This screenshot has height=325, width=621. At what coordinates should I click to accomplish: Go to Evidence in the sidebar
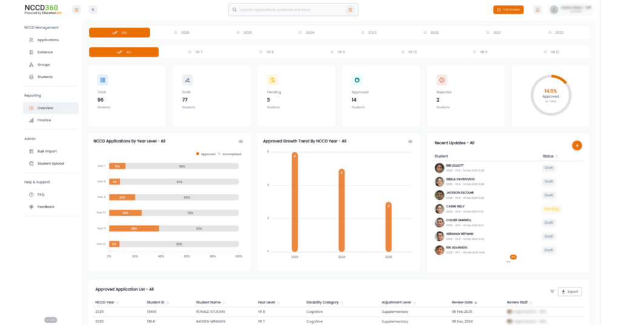45,52
